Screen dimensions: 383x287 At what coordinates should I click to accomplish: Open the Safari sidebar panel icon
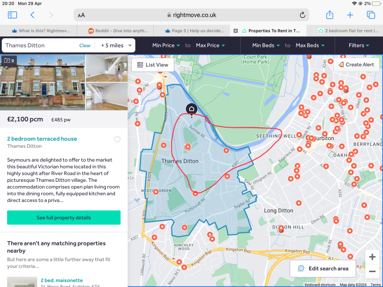tap(12, 15)
